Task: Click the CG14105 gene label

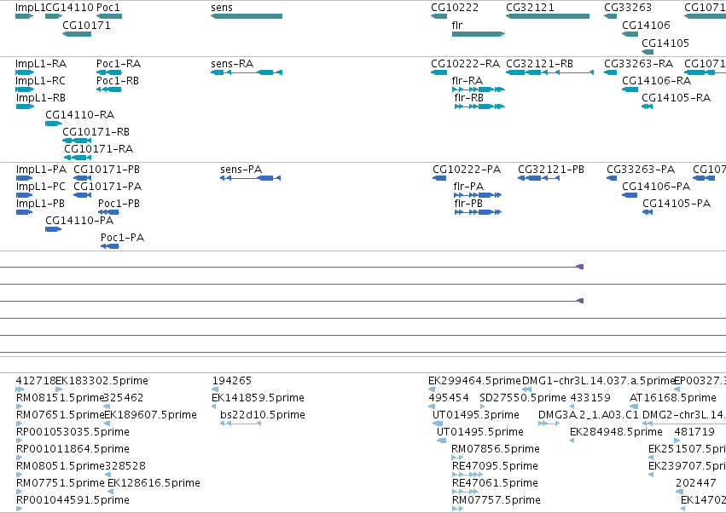Action: tap(665, 43)
